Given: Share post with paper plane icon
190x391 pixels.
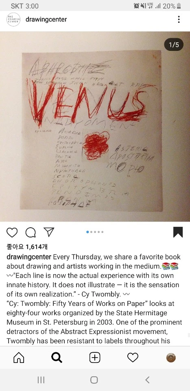Looking at the screenshot, I should point(49,232).
